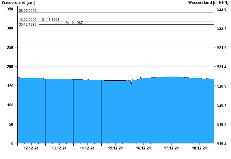
Task: Click the 01.11.1998 flood level label
Action: [x=51, y=20]
